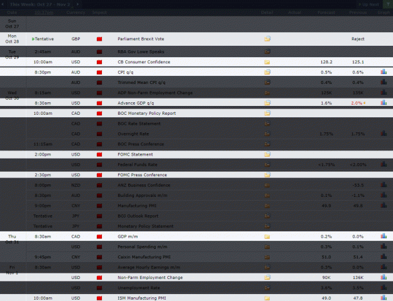Click the -53.5 previous value

[358, 185]
